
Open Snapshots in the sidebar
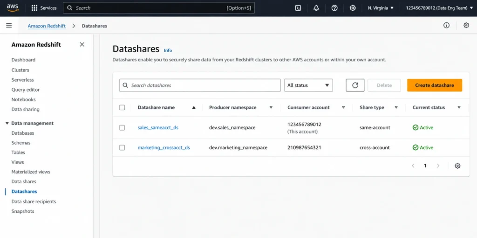click(x=23, y=212)
